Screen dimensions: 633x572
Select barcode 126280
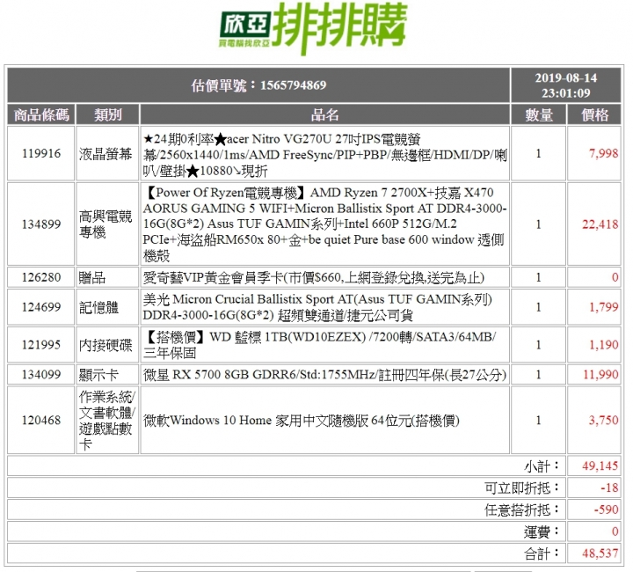pos(41,277)
